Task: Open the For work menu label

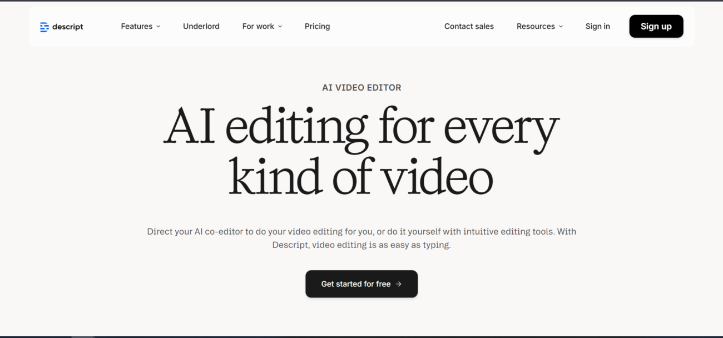Action: (257, 26)
